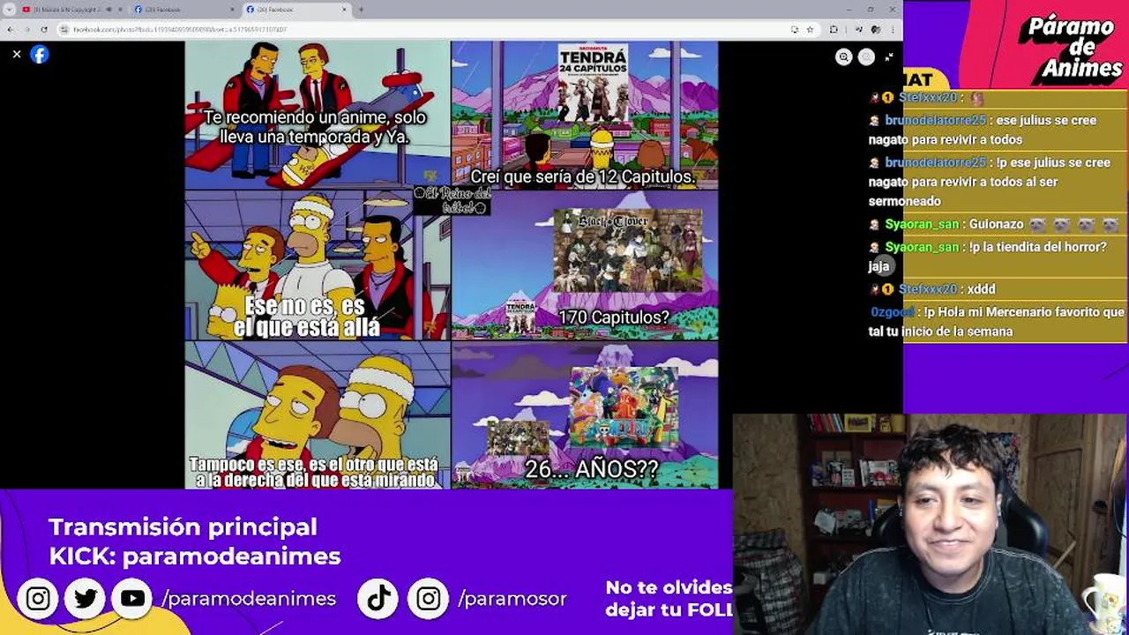Screen dimensions: 1129x635
Task: Click the install app icon in address bar
Action: click(795, 29)
